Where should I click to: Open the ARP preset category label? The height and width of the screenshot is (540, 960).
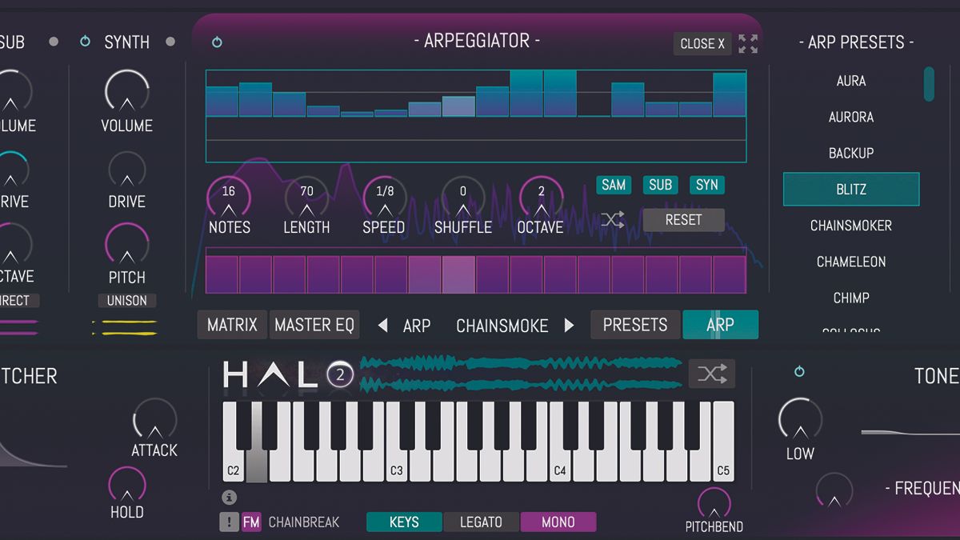pyautogui.click(x=417, y=326)
